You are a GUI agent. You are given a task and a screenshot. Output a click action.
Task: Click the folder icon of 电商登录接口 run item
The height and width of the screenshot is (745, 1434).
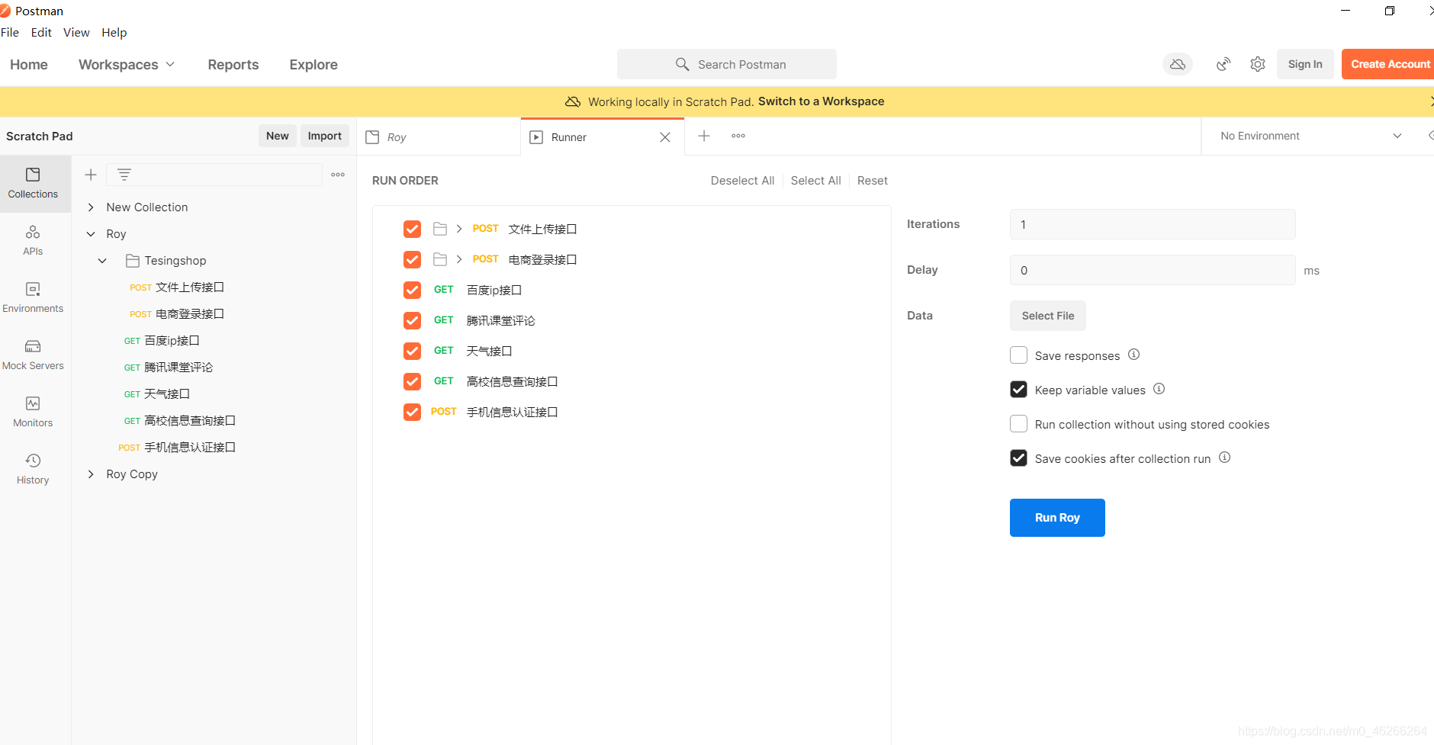pos(440,259)
